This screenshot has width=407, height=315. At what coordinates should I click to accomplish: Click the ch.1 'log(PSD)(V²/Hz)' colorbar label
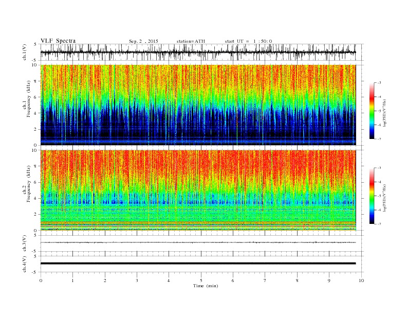(385, 113)
